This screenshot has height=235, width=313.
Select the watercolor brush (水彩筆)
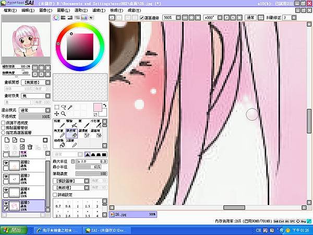tap(96, 124)
